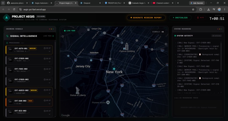Image resolution: width=228 pixels, height=121 pixels.
Task: Click the Hoboken map label
Action: 94,53
